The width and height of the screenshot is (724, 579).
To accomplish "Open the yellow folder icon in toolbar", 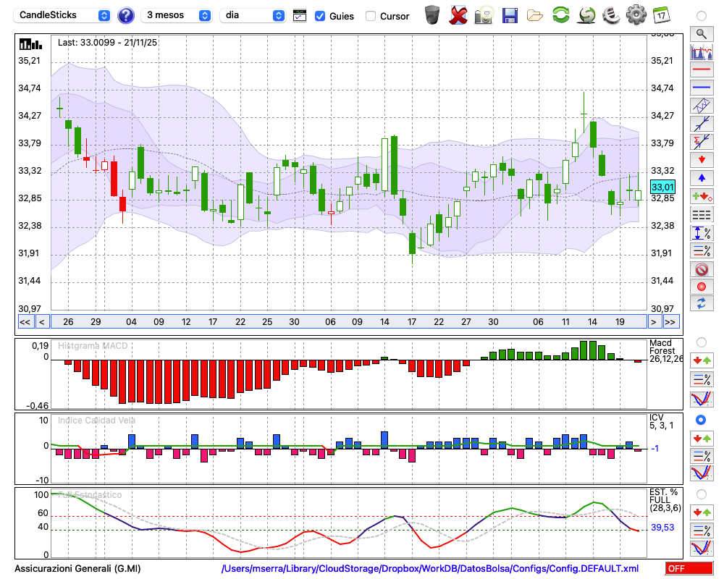I will 534,15.
